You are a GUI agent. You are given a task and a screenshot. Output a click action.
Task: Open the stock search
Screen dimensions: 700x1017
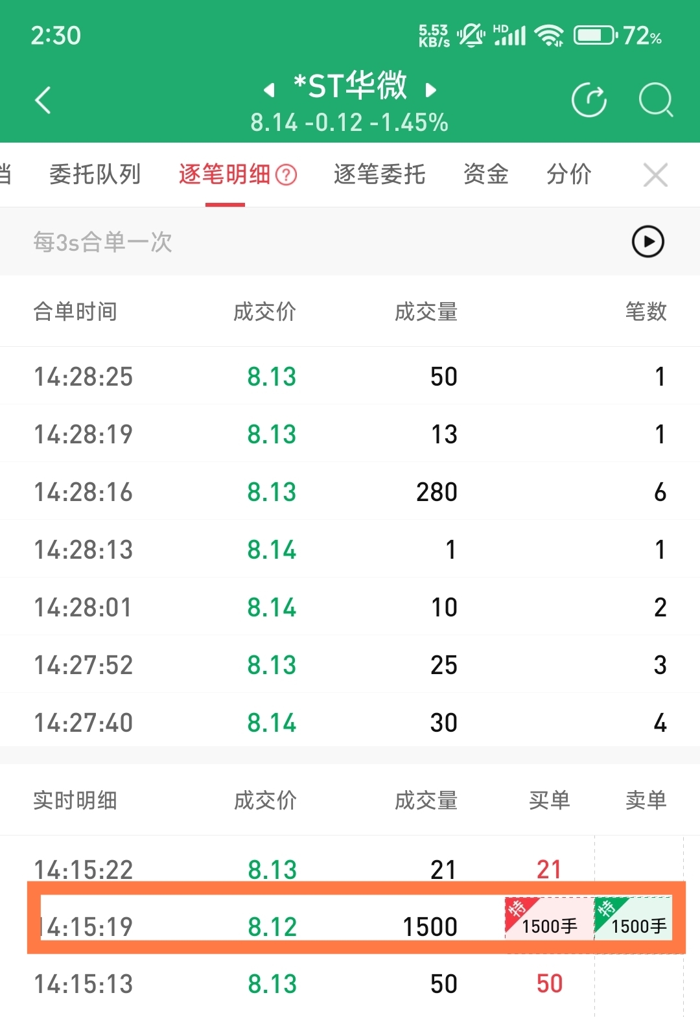pyautogui.click(x=656, y=100)
